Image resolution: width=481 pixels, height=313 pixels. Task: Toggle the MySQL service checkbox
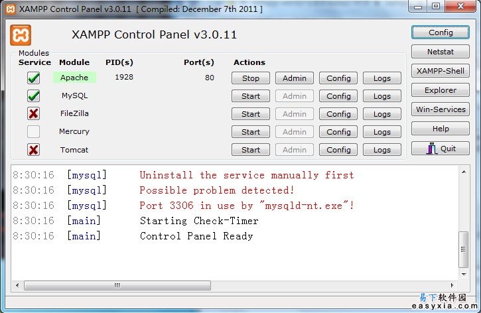[33, 96]
